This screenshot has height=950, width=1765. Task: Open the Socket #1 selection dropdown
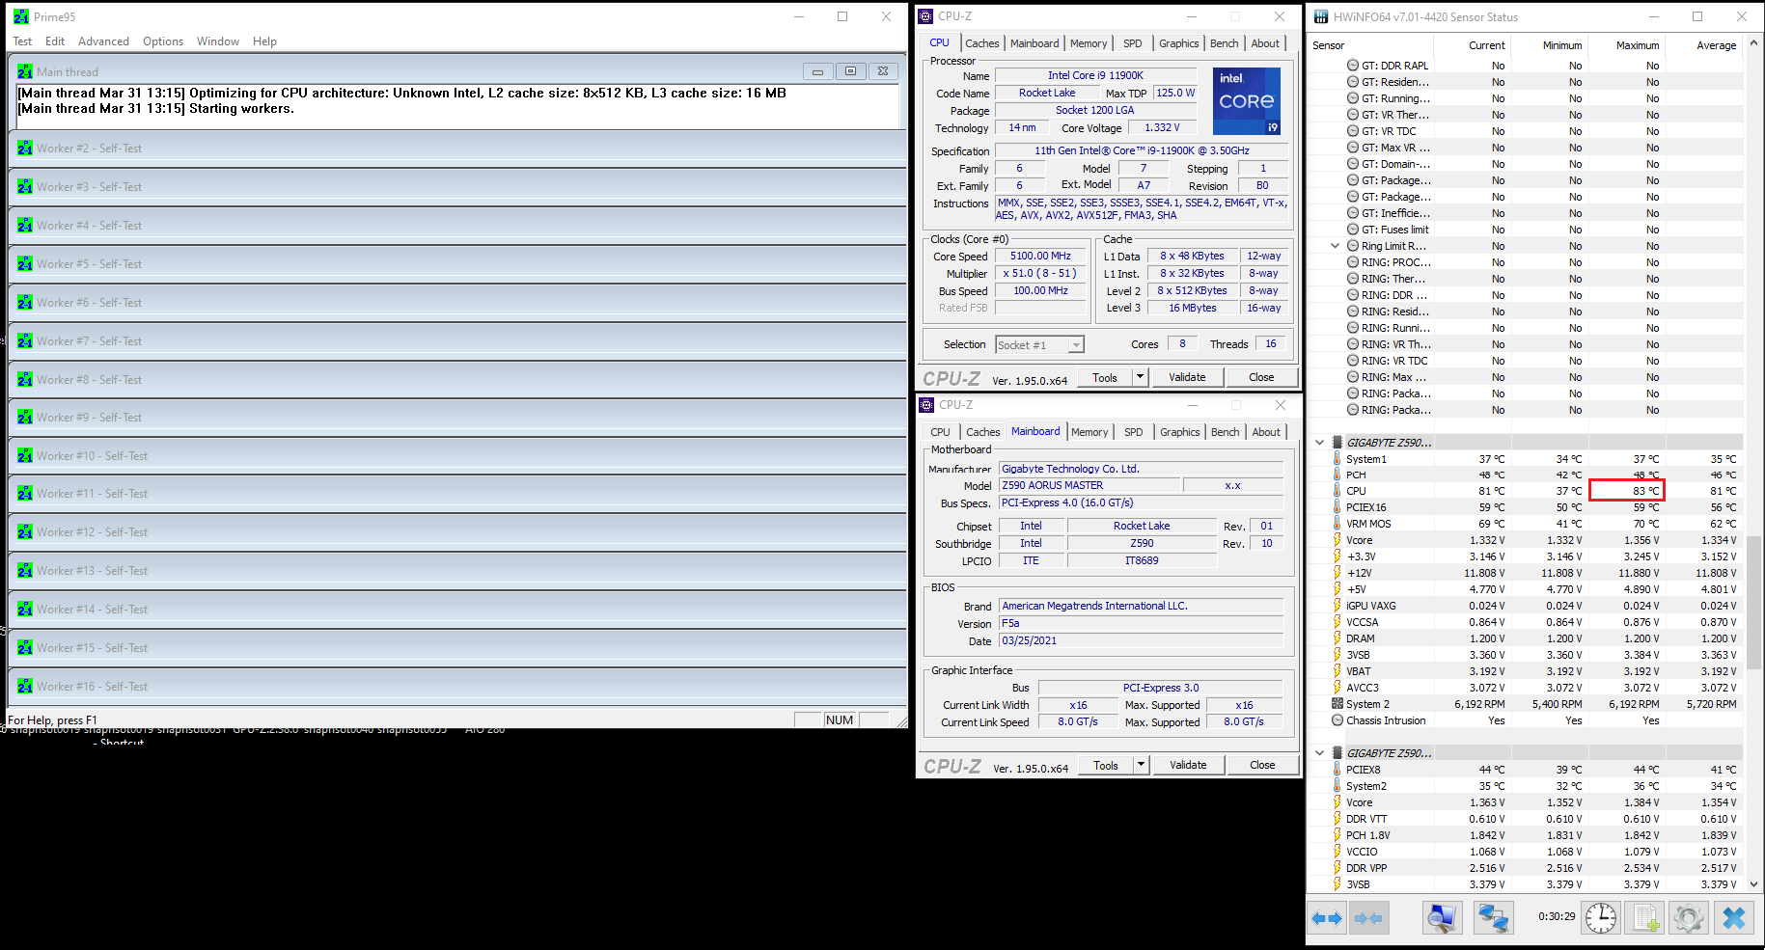(x=1076, y=343)
